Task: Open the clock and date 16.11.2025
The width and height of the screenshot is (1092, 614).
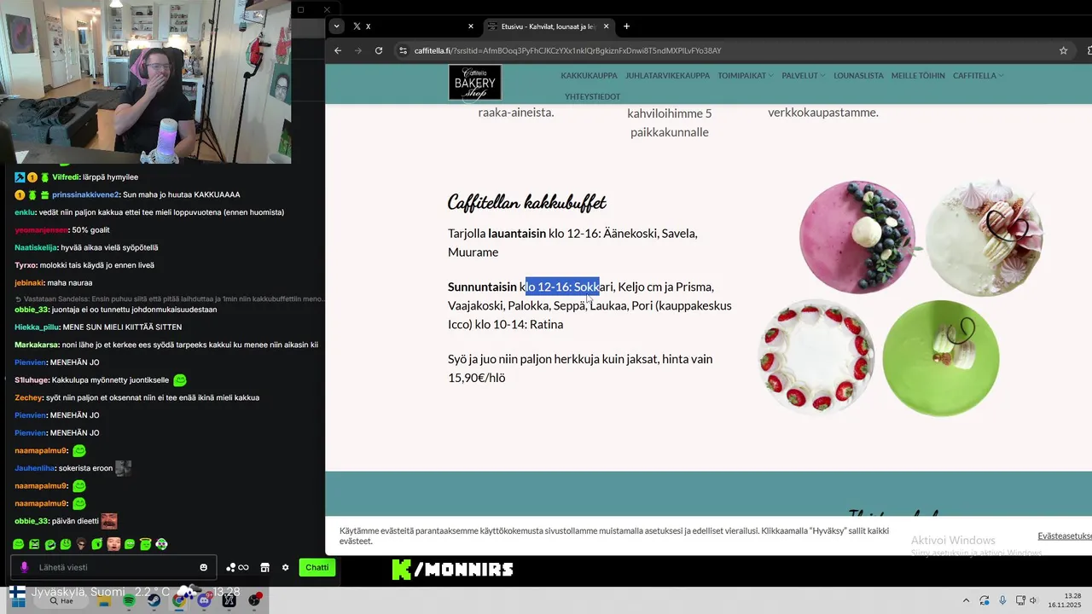Action: point(1065,600)
